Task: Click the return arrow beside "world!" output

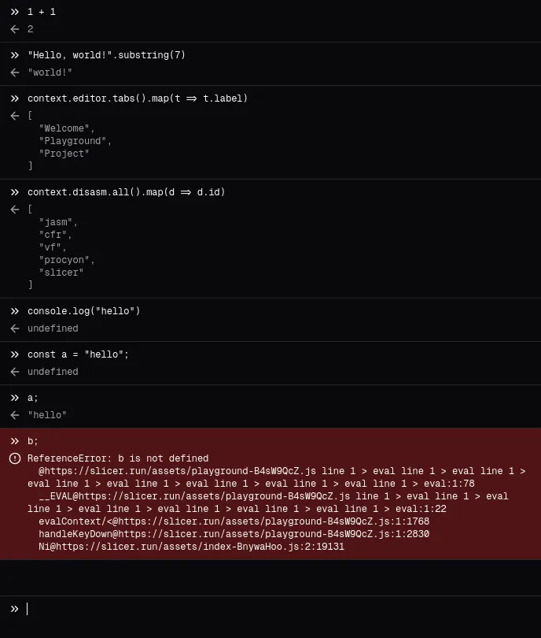Action: 15,72
